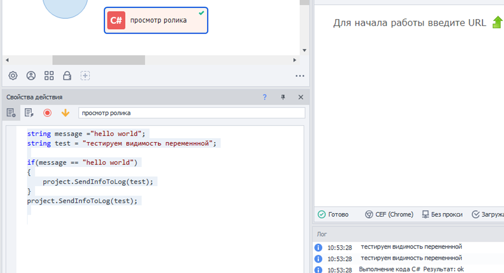Click the canvas vertical scrollbar down arrow

coord(304,51)
